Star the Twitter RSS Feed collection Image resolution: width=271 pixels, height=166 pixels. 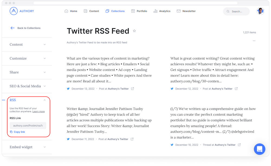click(134, 31)
